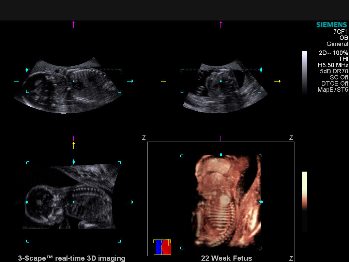Select the sagittal fetus ultrasound image
The width and height of the screenshot is (349, 262).
pos(68,86)
